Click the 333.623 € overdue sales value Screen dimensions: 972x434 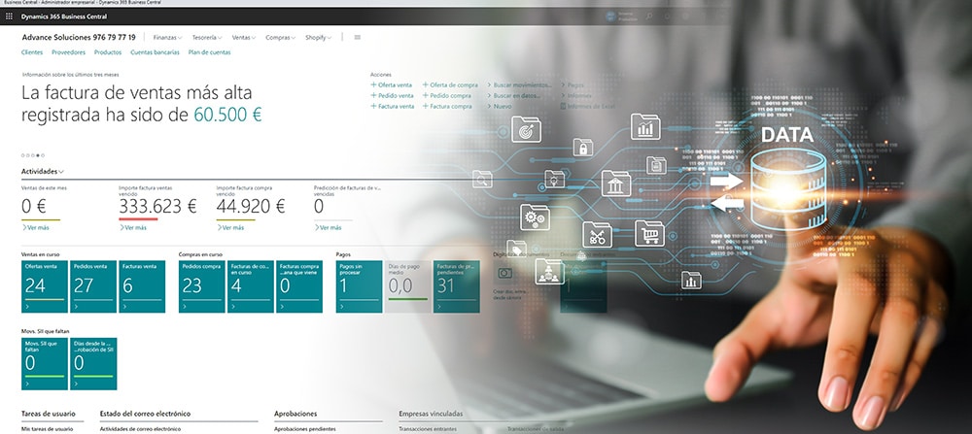tap(157, 207)
